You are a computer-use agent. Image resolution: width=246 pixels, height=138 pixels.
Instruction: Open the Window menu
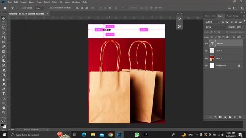pos(76,2)
